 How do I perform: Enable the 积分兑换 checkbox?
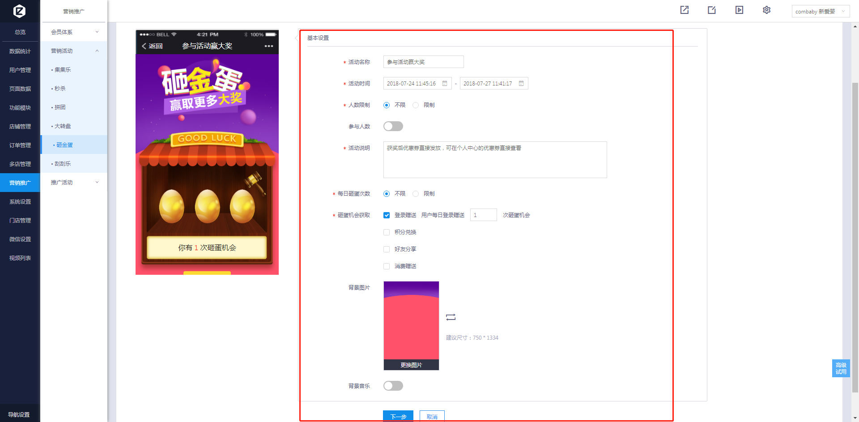387,232
